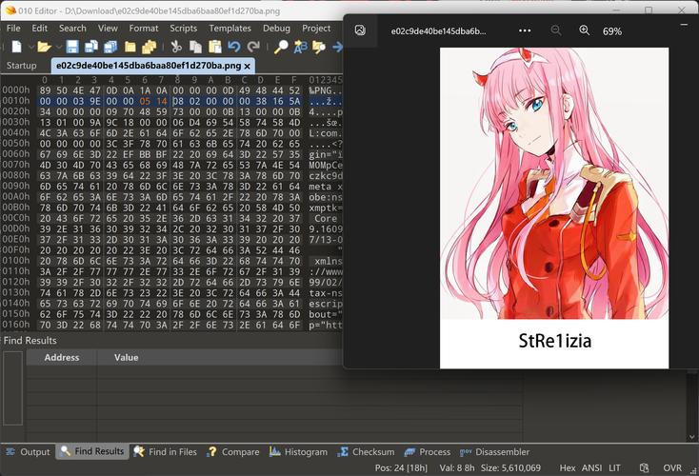The width and height of the screenshot is (699, 476).
Task: Open the Scripts menu
Action: coord(183,28)
